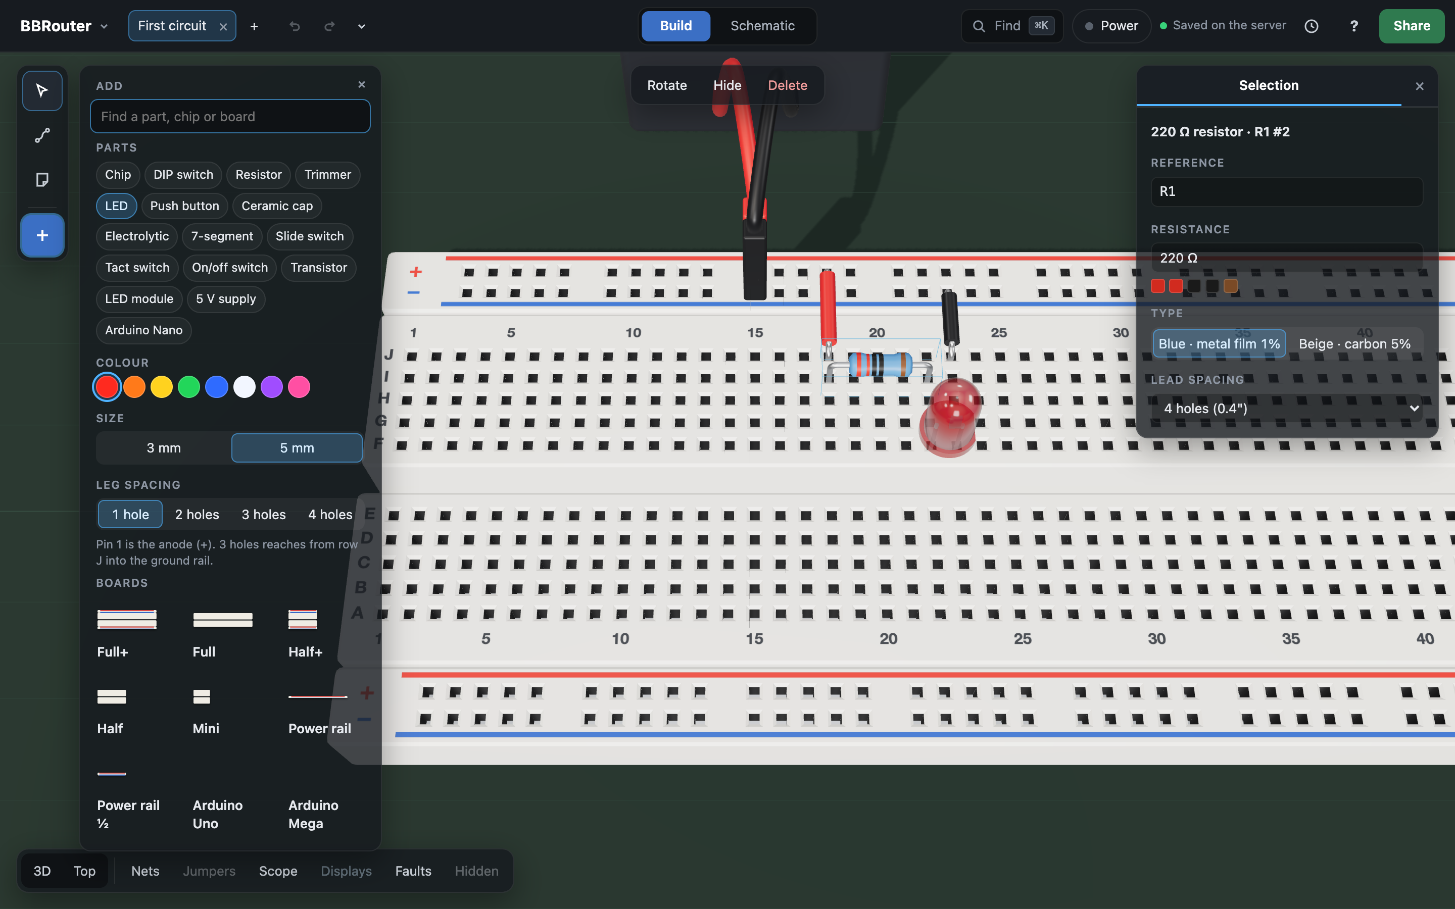Pick the green LED colour swatch
The image size is (1455, 909).
pos(189,387)
